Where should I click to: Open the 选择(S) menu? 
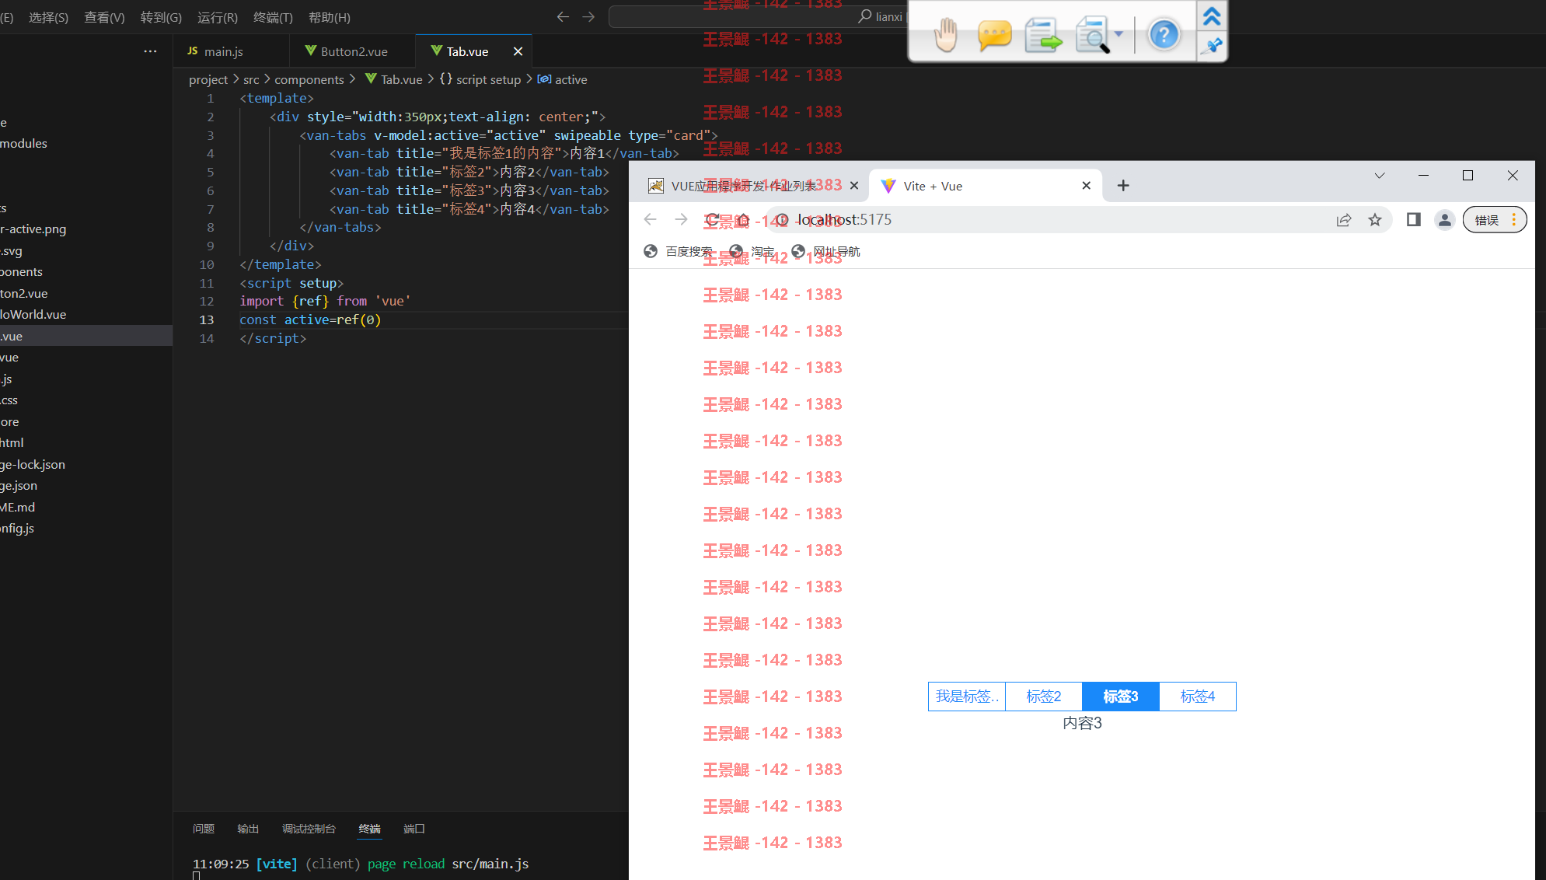pos(48,17)
